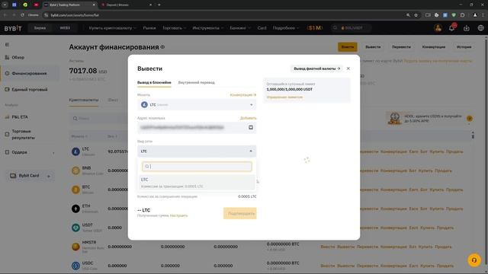
Task: Bookmark the page with the star icon
Action: (x=416, y=15)
